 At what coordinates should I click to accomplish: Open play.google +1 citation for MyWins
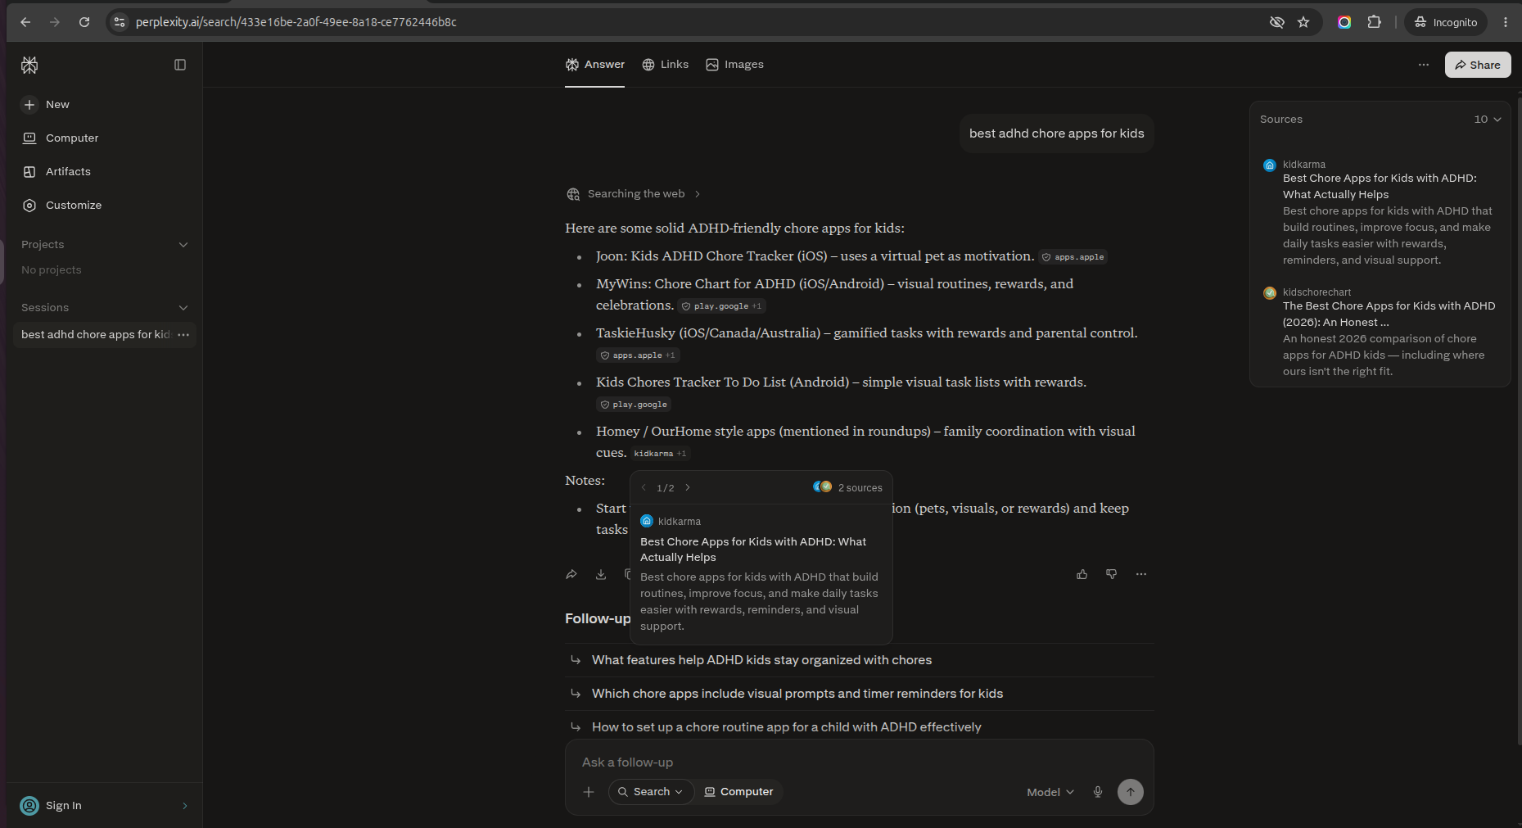pyautogui.click(x=722, y=306)
